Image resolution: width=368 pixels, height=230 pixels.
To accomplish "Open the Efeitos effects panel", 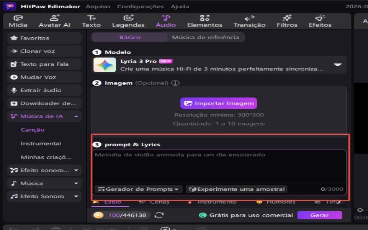I will [x=320, y=21].
